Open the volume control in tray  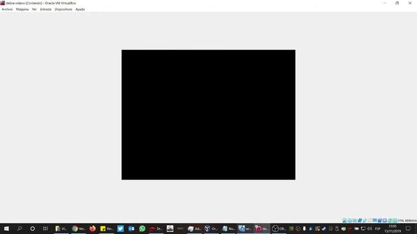pyautogui.click(x=369, y=228)
